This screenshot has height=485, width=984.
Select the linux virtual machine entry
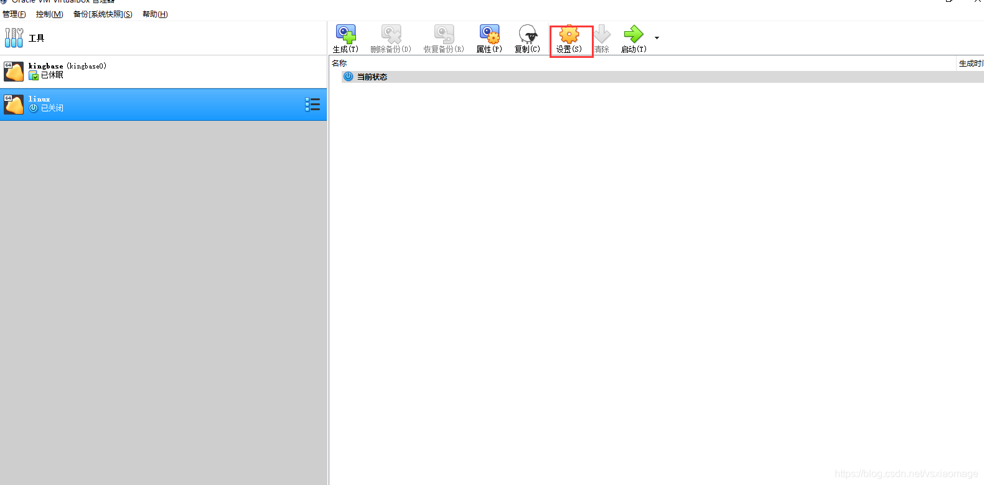click(x=163, y=104)
